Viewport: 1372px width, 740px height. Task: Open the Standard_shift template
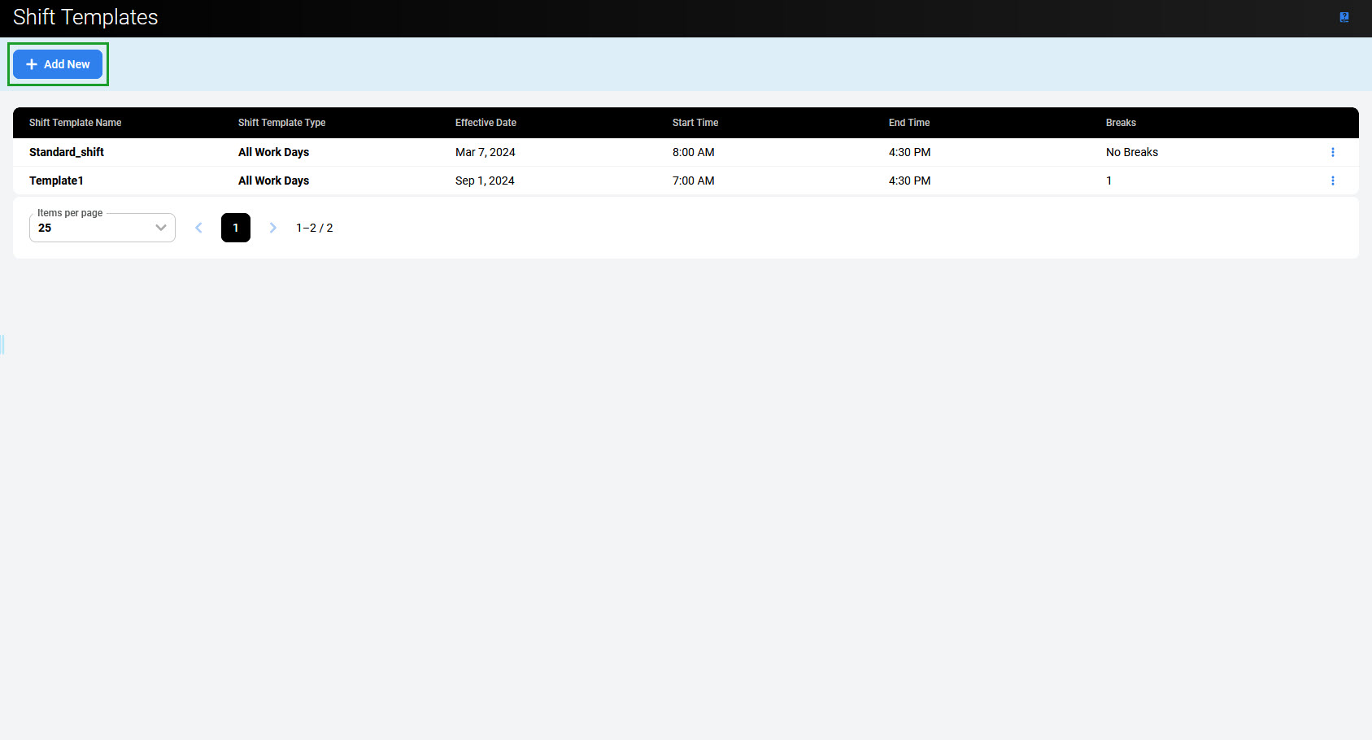click(x=67, y=152)
